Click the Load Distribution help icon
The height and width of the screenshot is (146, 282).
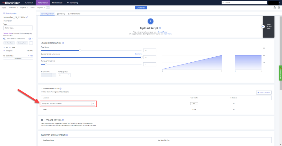[x=60, y=88]
